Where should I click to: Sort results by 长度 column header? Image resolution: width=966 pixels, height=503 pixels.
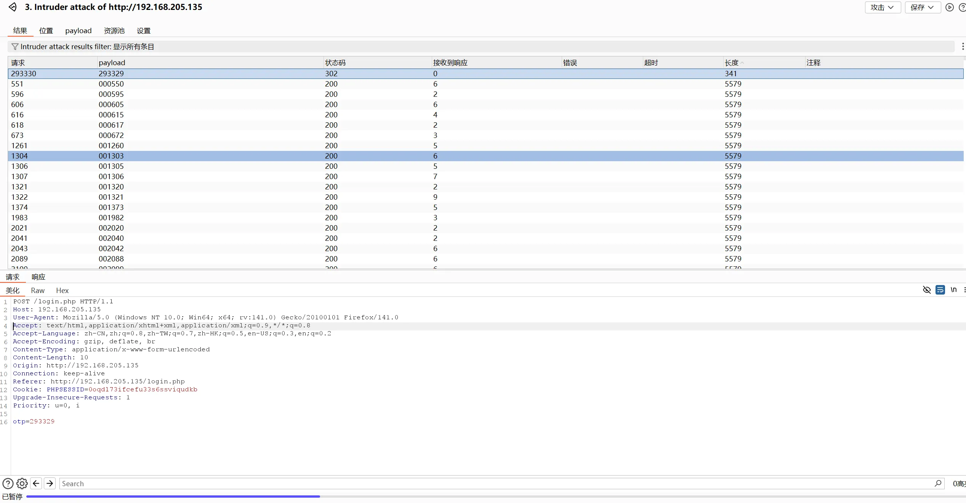coord(732,62)
